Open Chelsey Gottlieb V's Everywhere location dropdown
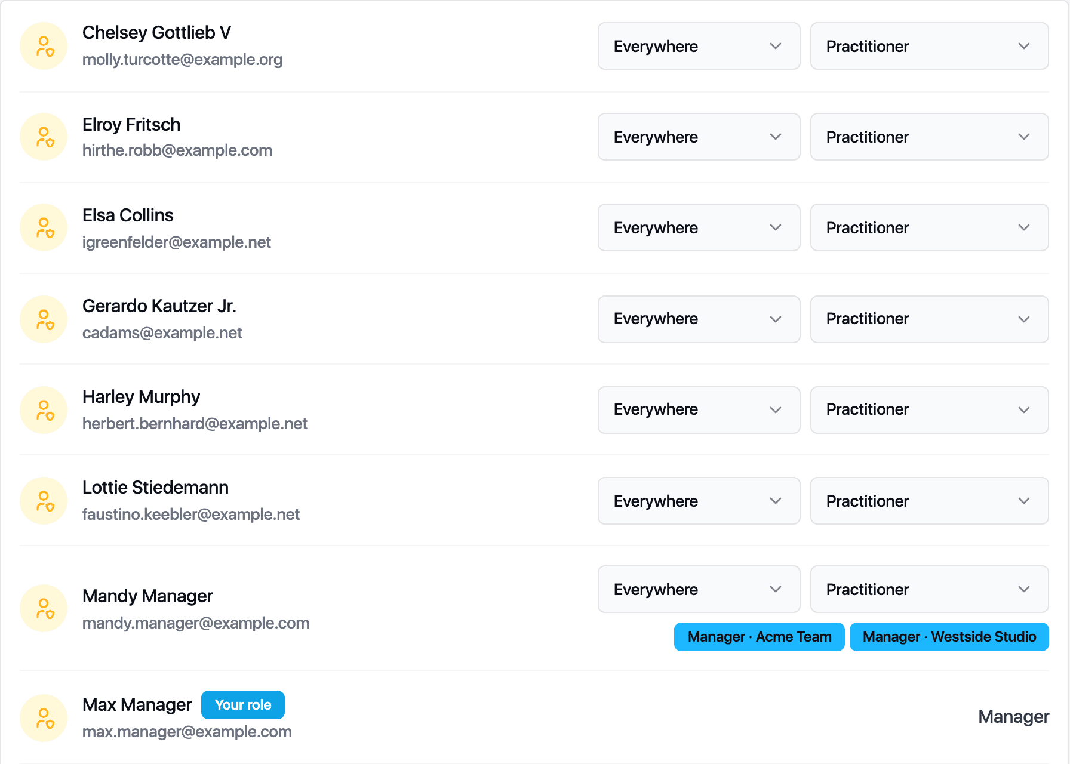 [x=699, y=46]
